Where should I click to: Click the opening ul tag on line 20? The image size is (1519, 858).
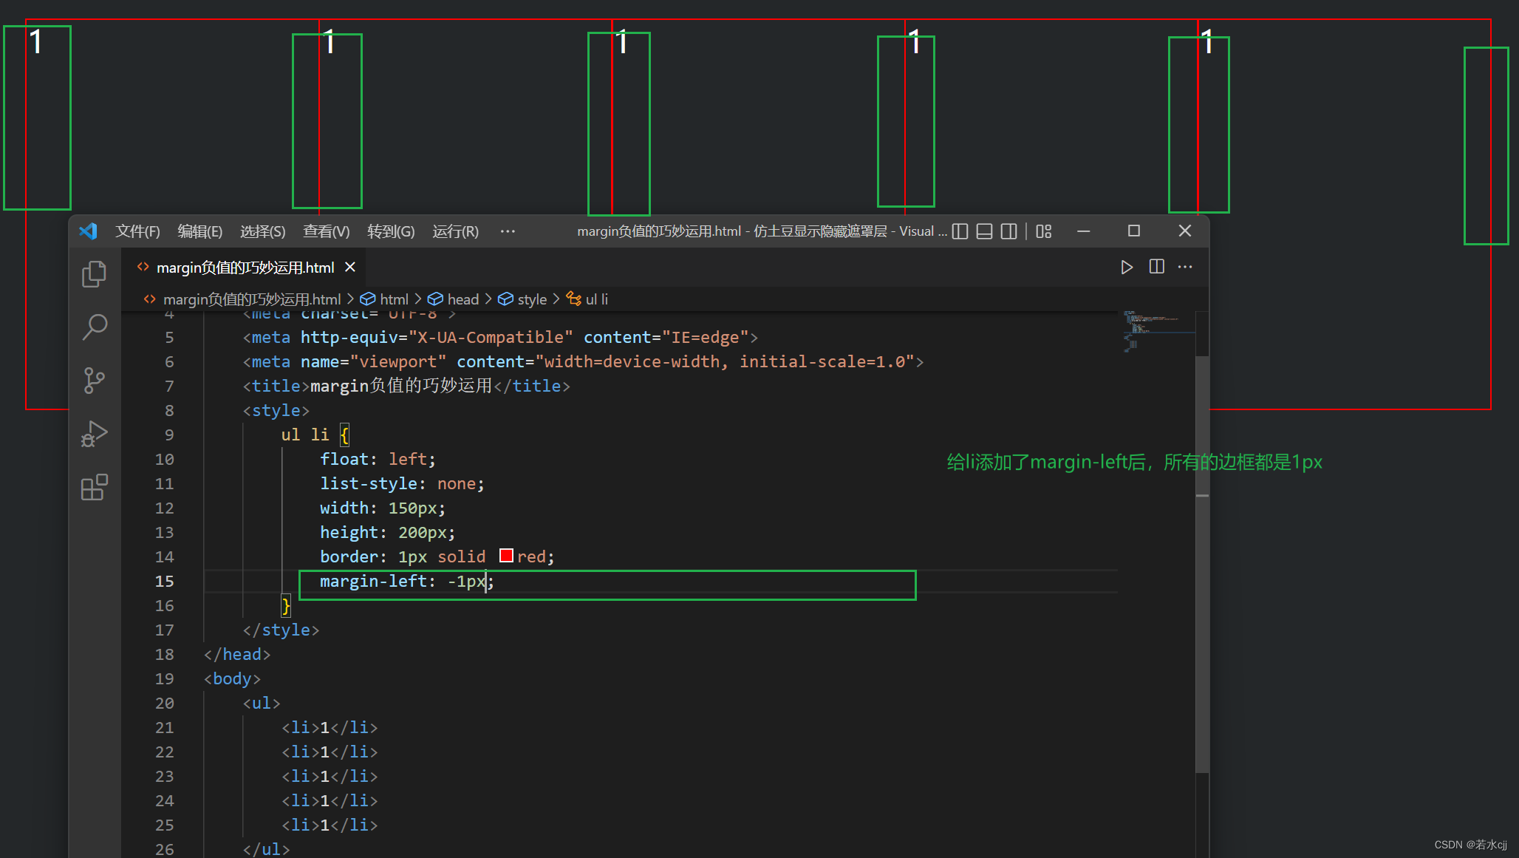(262, 704)
